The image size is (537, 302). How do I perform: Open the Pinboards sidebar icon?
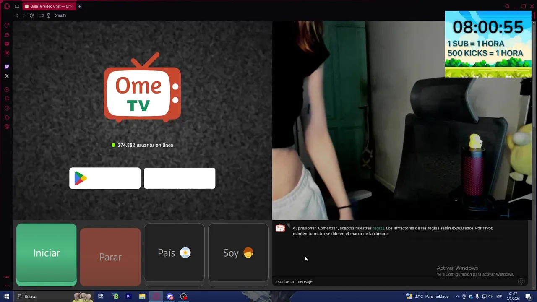[x=7, y=99]
